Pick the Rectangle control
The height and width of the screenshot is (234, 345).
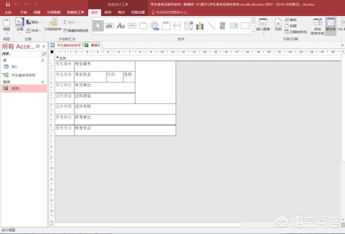coord(245,26)
